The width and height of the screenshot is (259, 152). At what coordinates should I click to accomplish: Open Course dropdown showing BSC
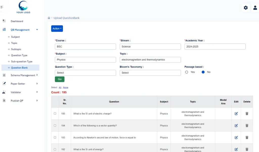[x=85, y=46]
